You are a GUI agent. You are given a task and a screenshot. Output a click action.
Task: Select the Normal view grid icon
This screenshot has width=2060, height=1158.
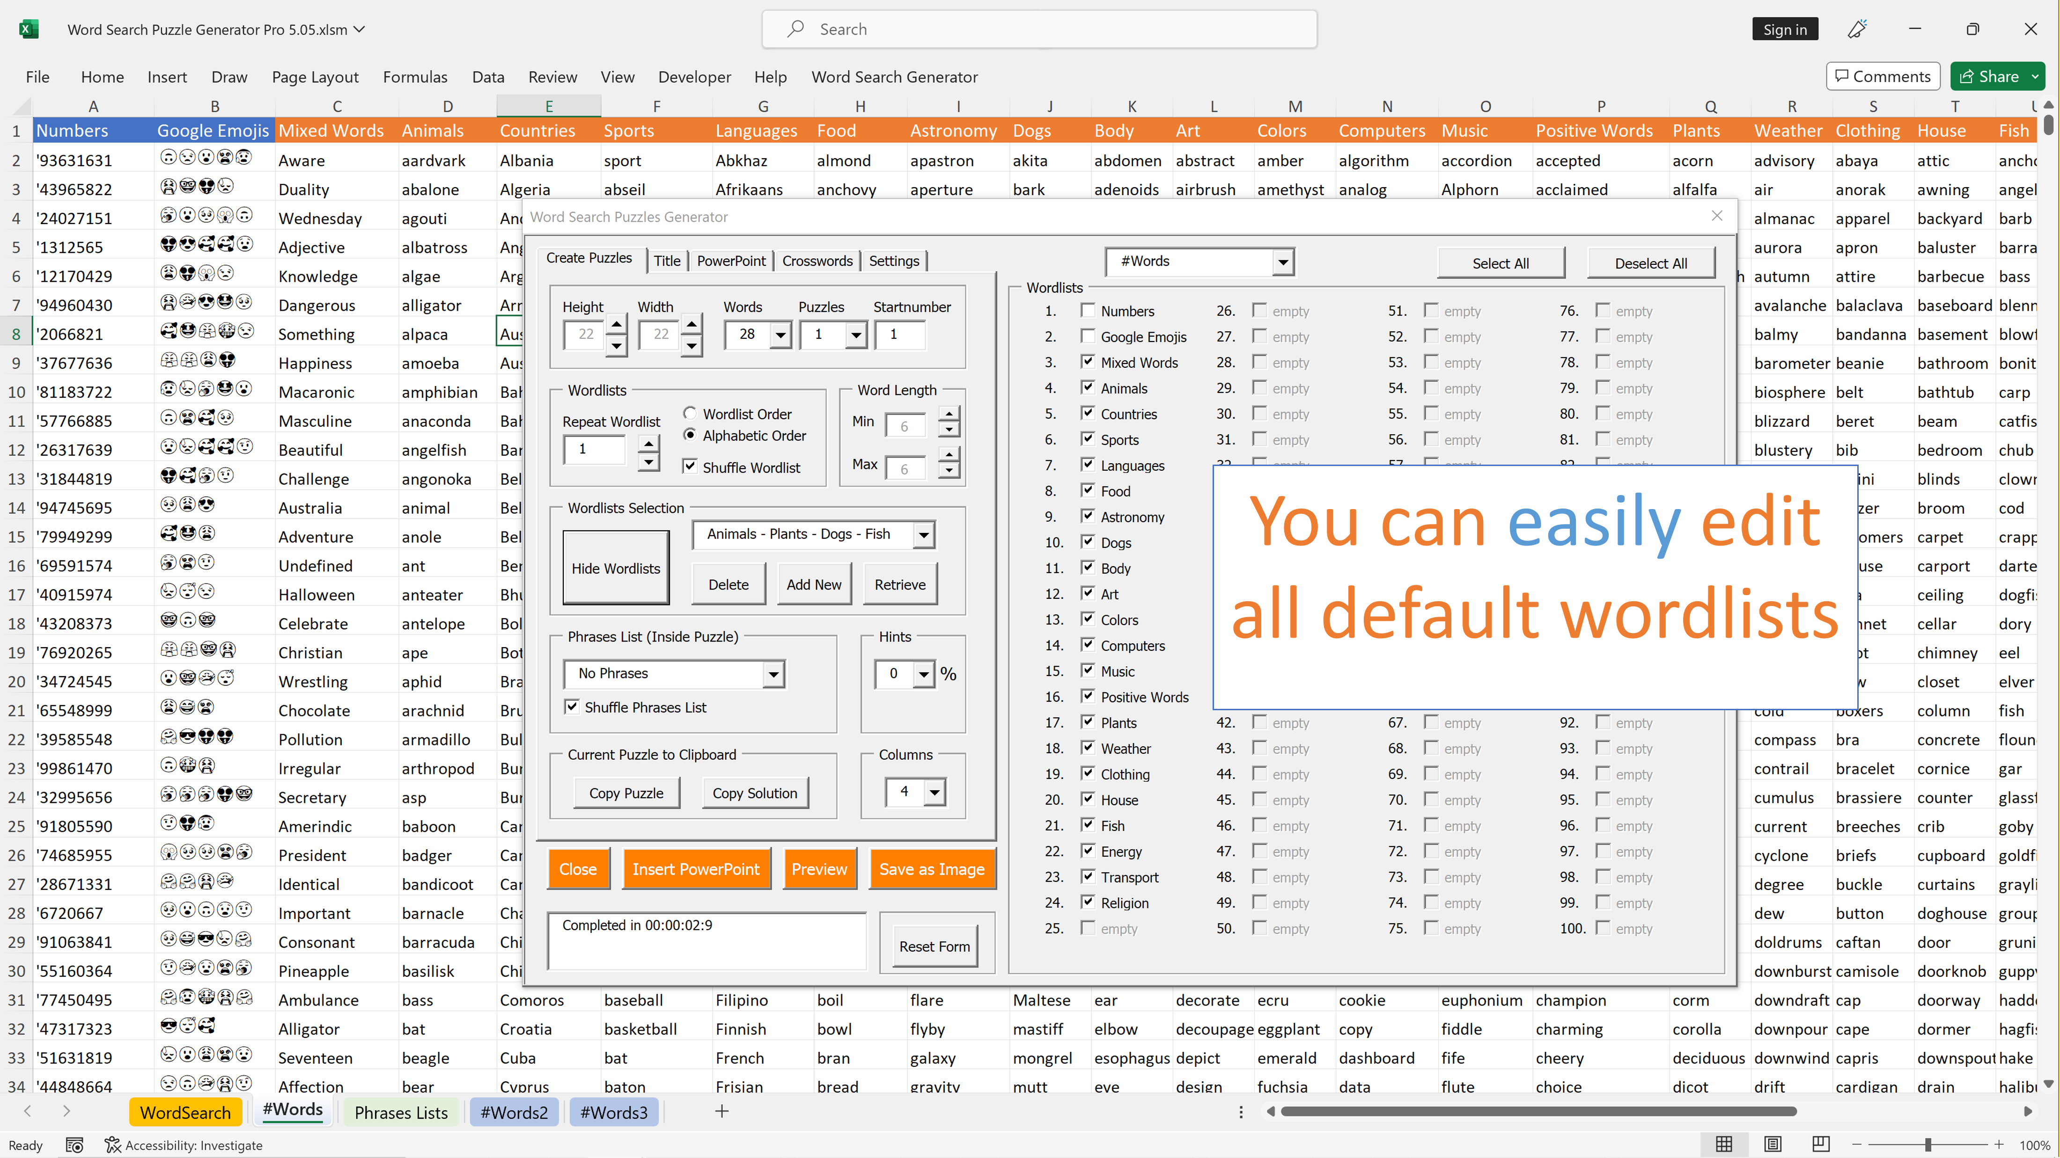[x=1724, y=1144]
